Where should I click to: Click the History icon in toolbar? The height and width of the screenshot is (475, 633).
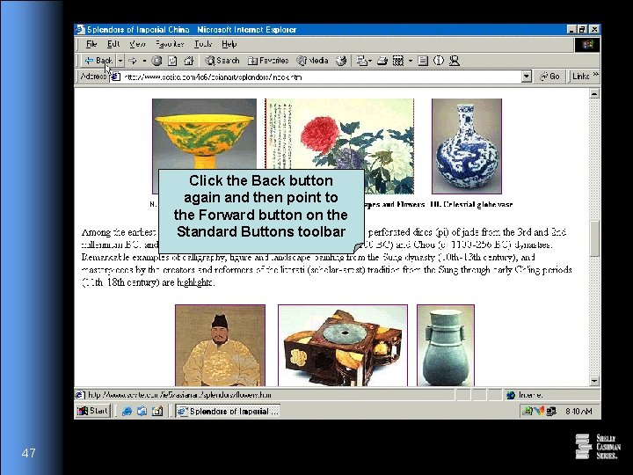341,61
